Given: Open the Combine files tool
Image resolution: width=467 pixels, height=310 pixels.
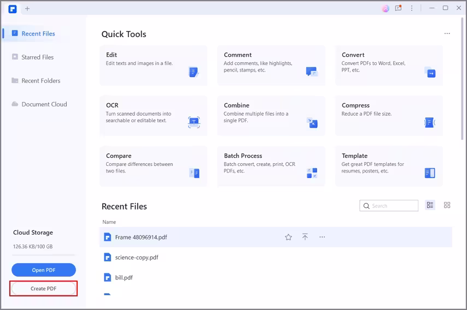Looking at the screenshot, I should (271, 115).
